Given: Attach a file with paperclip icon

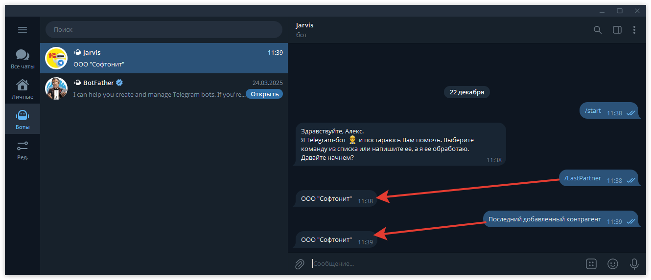Looking at the screenshot, I should [x=300, y=264].
